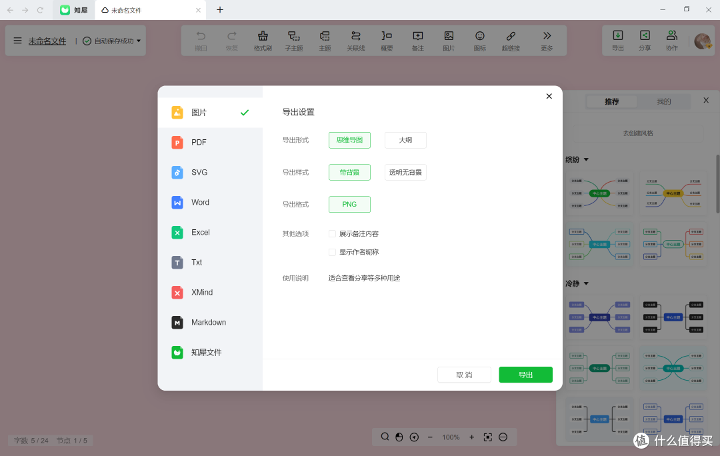Enable 展示备注内容 checkbox
720x456 pixels.
[x=332, y=234]
